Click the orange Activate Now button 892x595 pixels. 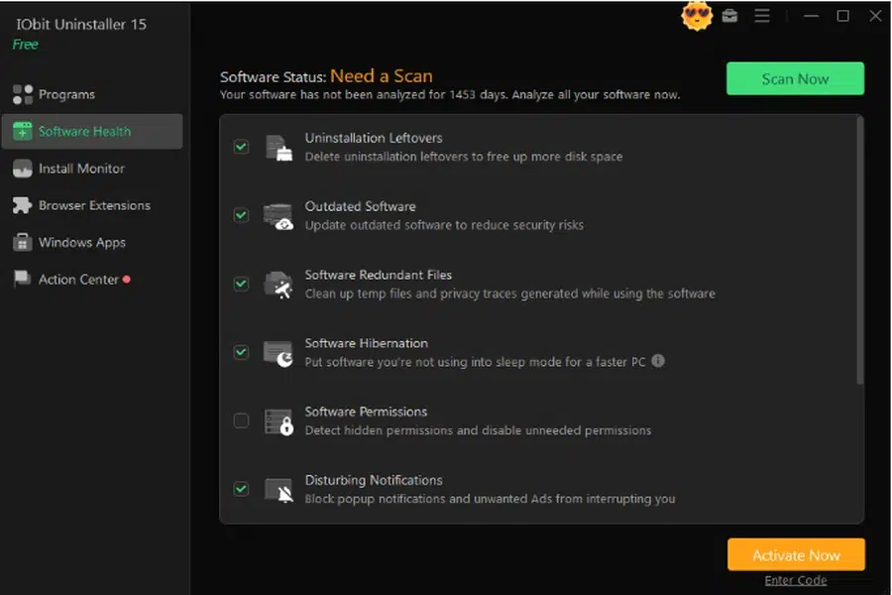tap(796, 554)
